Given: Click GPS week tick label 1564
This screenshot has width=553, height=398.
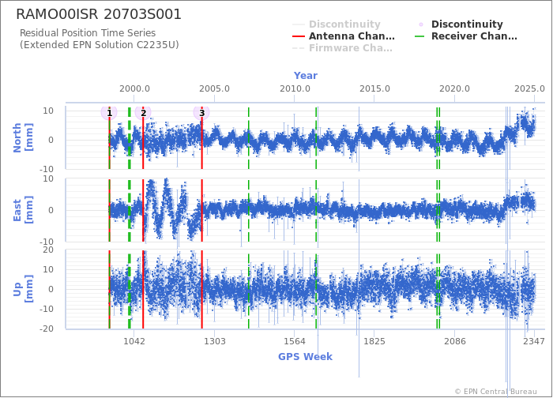Looking at the screenshot, I should (295, 341).
